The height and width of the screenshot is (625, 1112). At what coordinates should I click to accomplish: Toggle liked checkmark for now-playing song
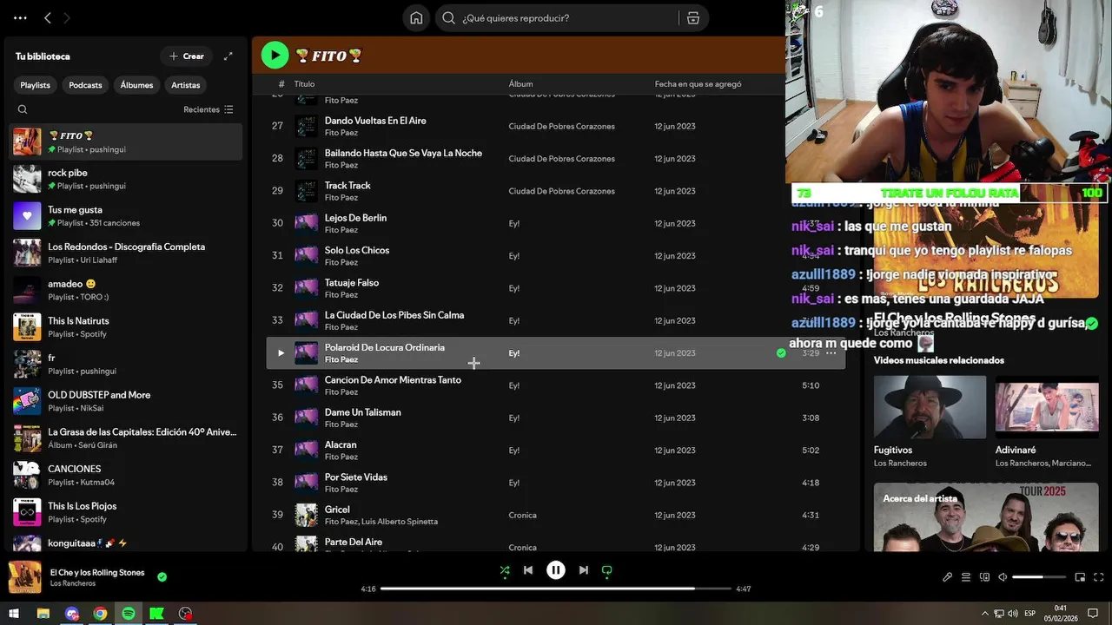click(x=162, y=576)
